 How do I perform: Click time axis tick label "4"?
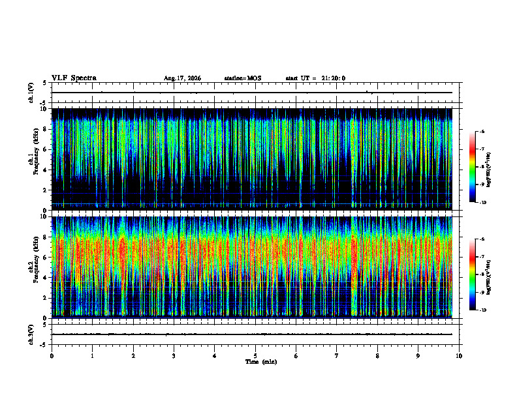pos(215,356)
